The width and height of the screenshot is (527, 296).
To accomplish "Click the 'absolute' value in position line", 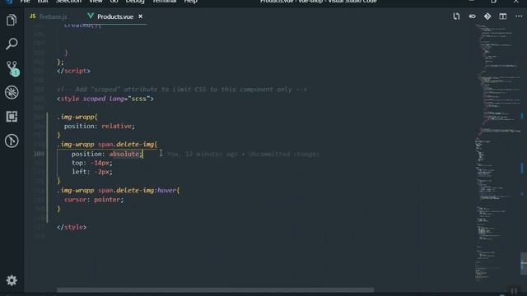I will [124, 154].
